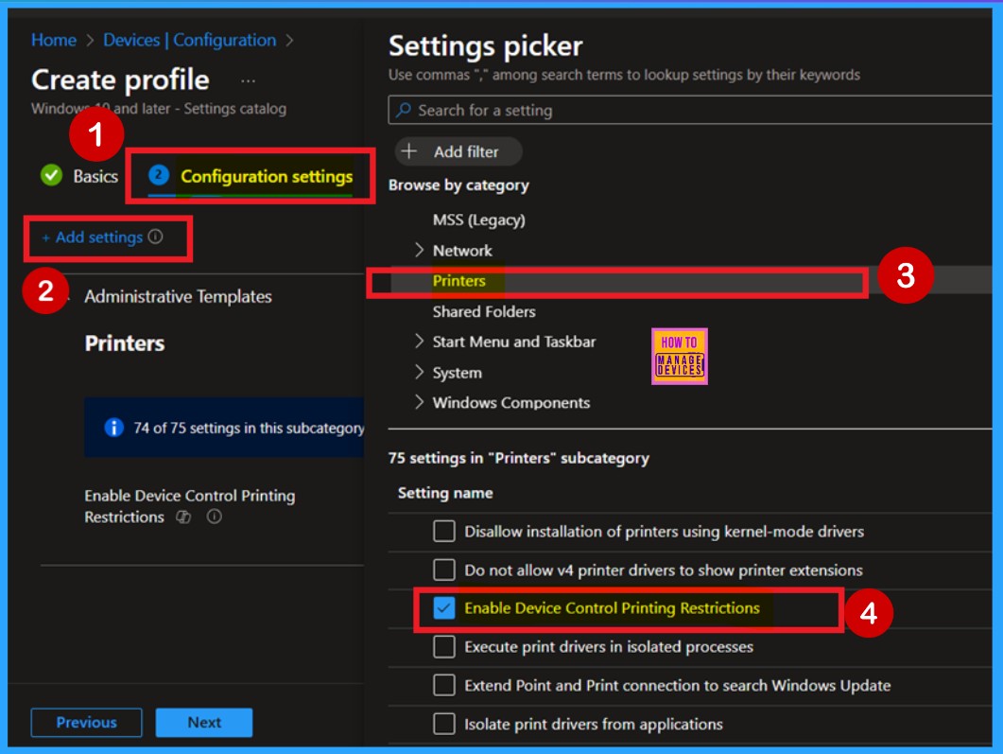This screenshot has width=1003, height=754.
Task: Switch to Configuration settings tab
Action: 266,177
